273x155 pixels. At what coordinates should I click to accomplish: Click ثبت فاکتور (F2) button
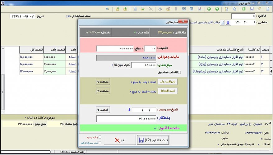point(153,140)
